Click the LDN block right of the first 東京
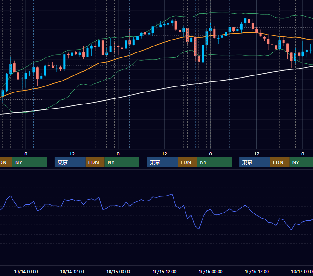 pyautogui.click(x=95, y=162)
